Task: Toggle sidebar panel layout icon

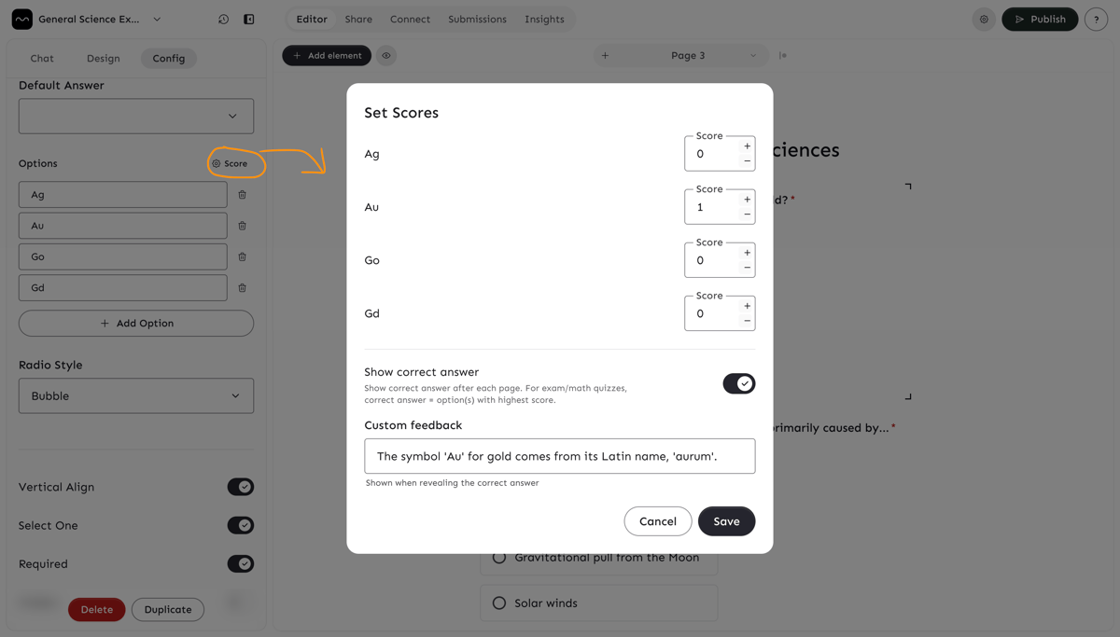Action: [x=249, y=19]
